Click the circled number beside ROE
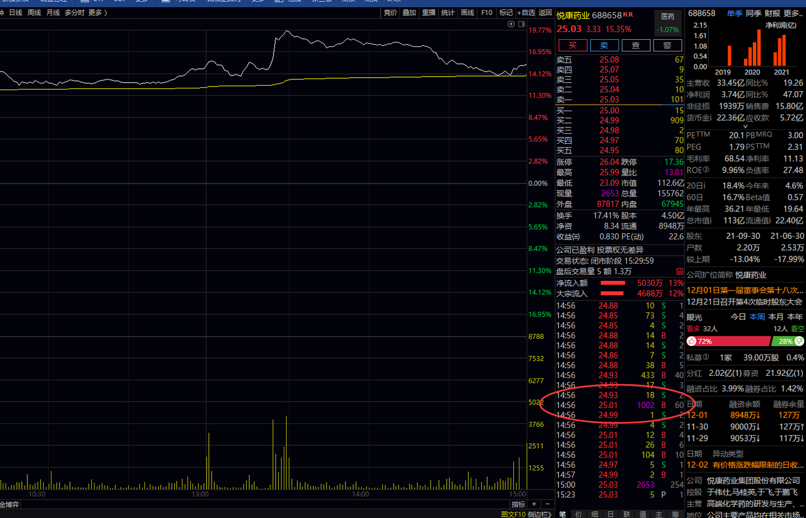 coord(706,170)
